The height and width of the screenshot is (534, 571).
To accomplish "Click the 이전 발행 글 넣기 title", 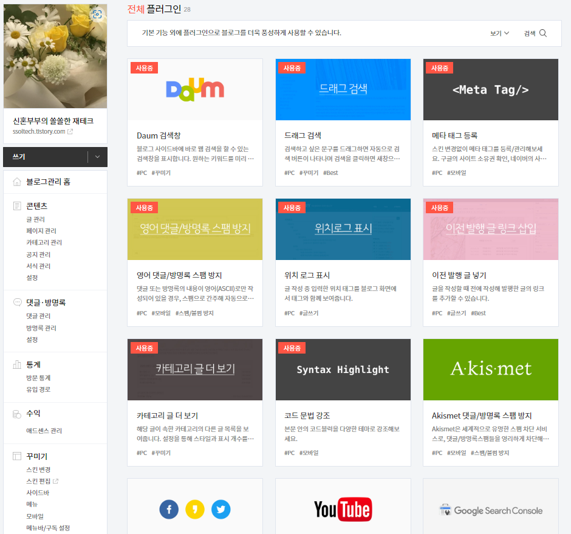I will (459, 275).
